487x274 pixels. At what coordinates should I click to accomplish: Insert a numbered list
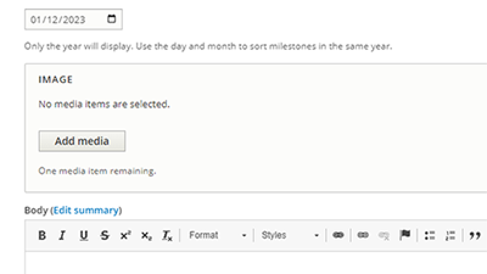point(450,235)
